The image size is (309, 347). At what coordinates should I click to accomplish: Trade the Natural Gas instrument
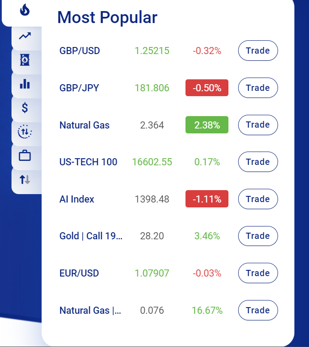[258, 125]
